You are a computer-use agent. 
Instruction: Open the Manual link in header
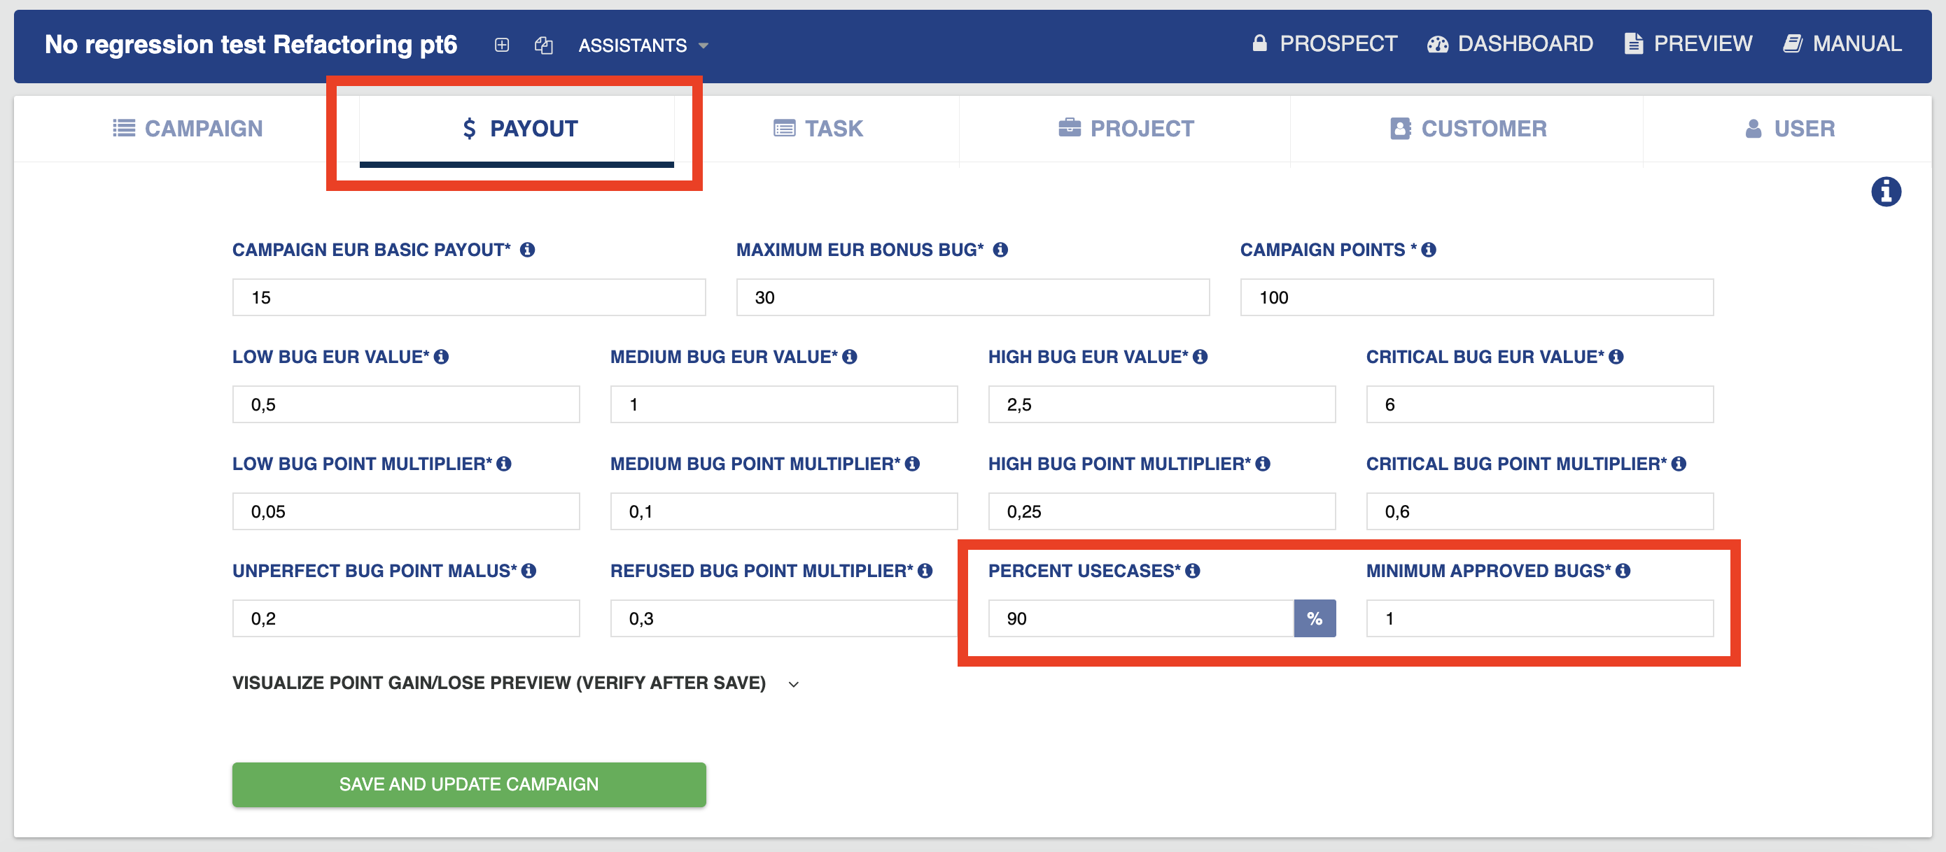[1842, 44]
